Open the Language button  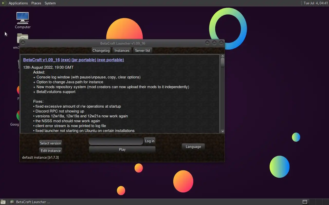click(x=193, y=147)
